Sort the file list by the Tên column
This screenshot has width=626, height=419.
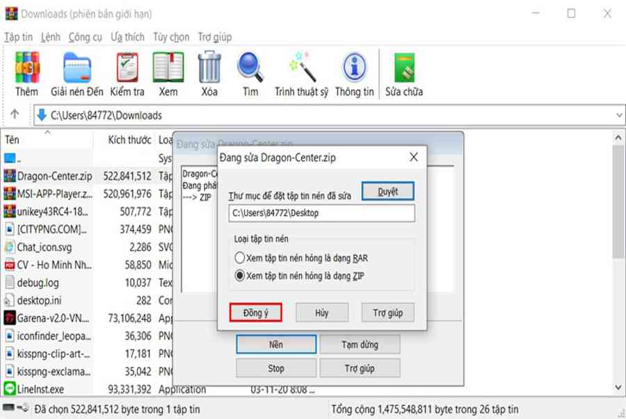(x=13, y=140)
